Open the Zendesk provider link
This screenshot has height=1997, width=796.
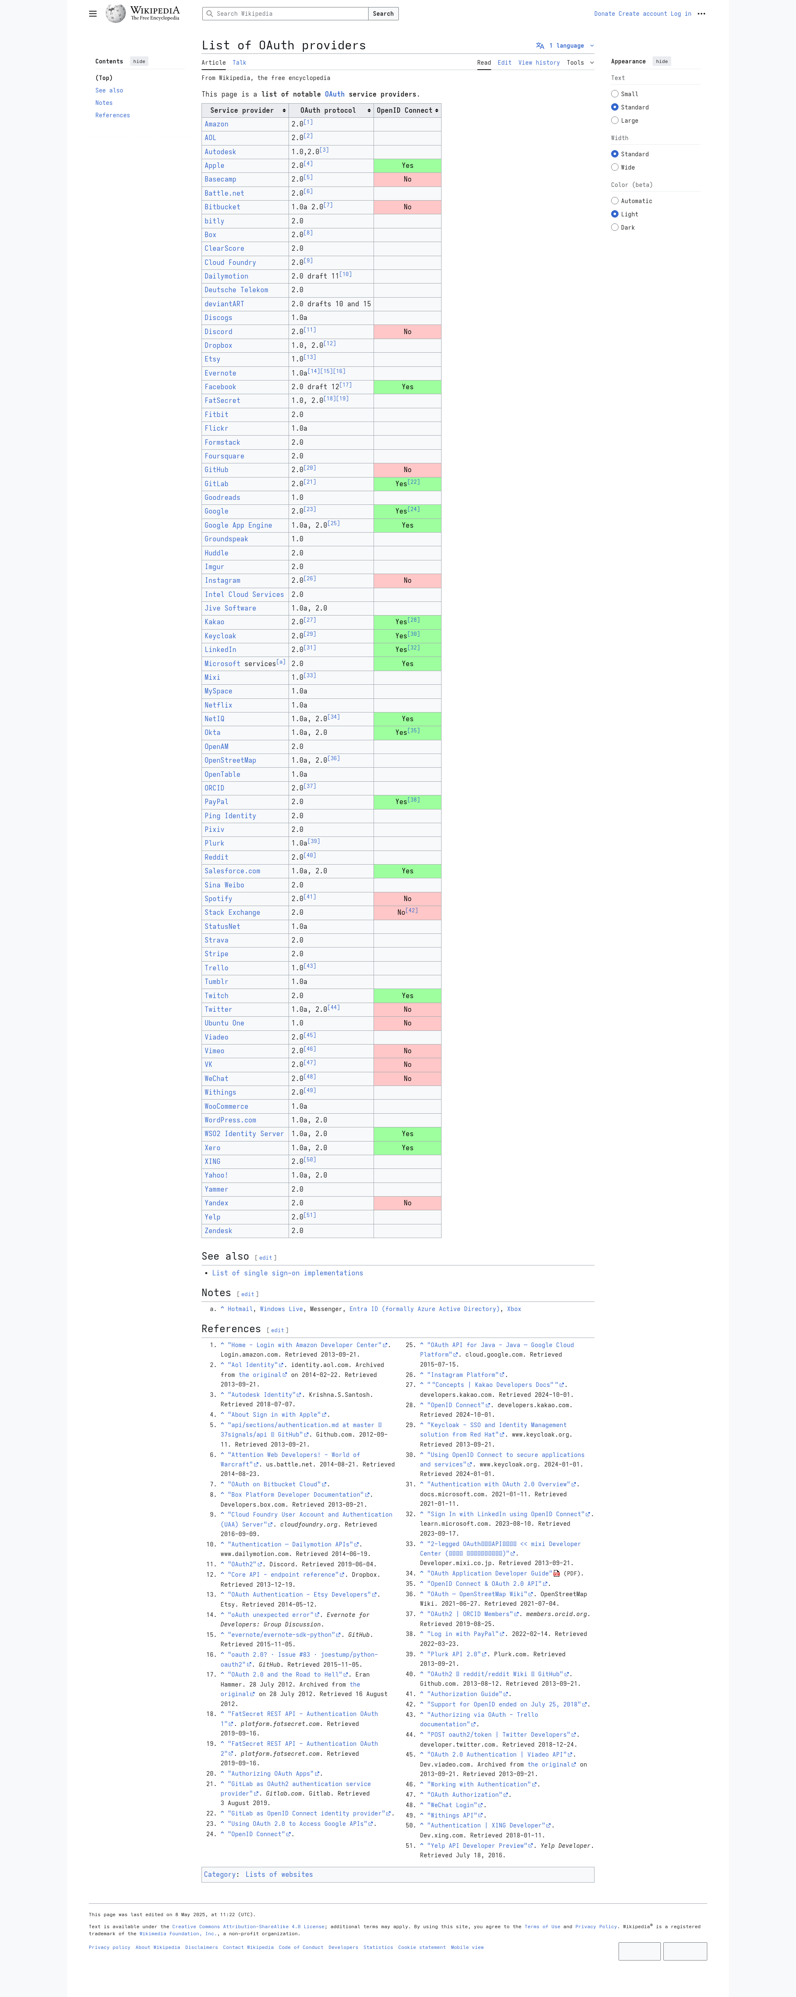click(218, 1231)
